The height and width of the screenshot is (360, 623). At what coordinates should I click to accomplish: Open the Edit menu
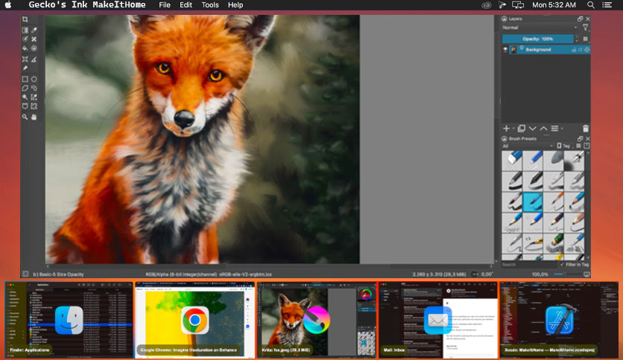[x=186, y=4]
